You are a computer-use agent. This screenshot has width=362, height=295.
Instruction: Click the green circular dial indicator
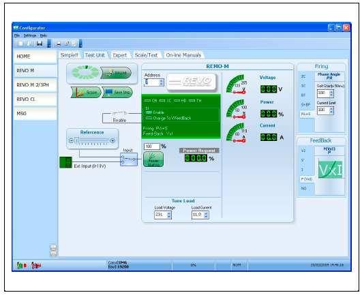point(85,72)
